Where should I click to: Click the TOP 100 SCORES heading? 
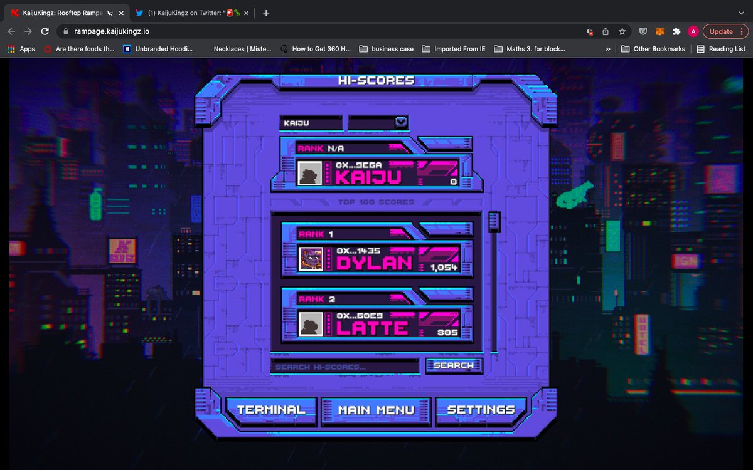[376, 202]
